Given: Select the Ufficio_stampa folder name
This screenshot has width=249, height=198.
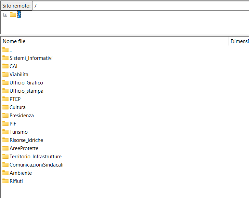Looking at the screenshot, I should 26,91.
